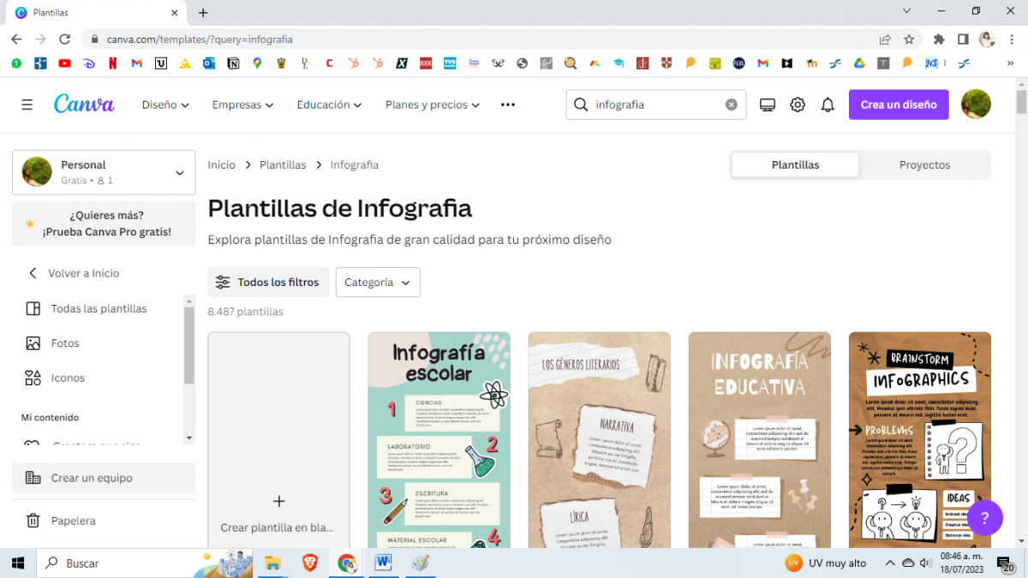Open Microsoft Word from the taskbar

(x=382, y=563)
